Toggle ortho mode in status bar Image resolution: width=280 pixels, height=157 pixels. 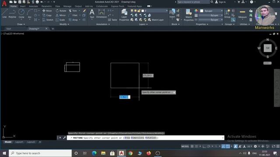[204, 147]
